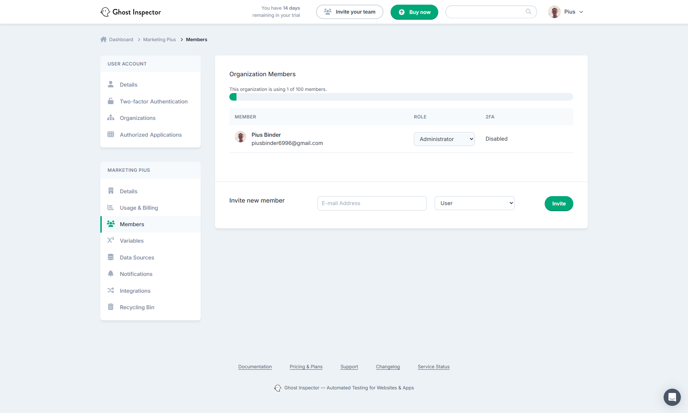
Task: Click the Data Sources database icon
Action: [x=111, y=257]
